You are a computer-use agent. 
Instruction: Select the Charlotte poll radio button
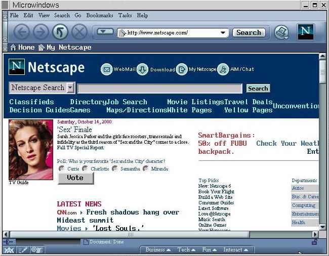(85, 168)
